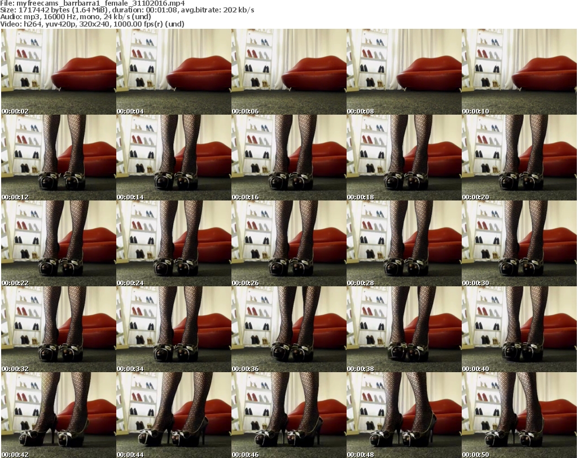The height and width of the screenshot is (458, 578).
Task: Choose the thumbnail at 00:00:36
Action: click(x=288, y=329)
